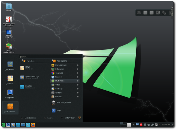Open Find Files/Folders
The width and height of the screenshot is (177, 130).
[x=62, y=103]
